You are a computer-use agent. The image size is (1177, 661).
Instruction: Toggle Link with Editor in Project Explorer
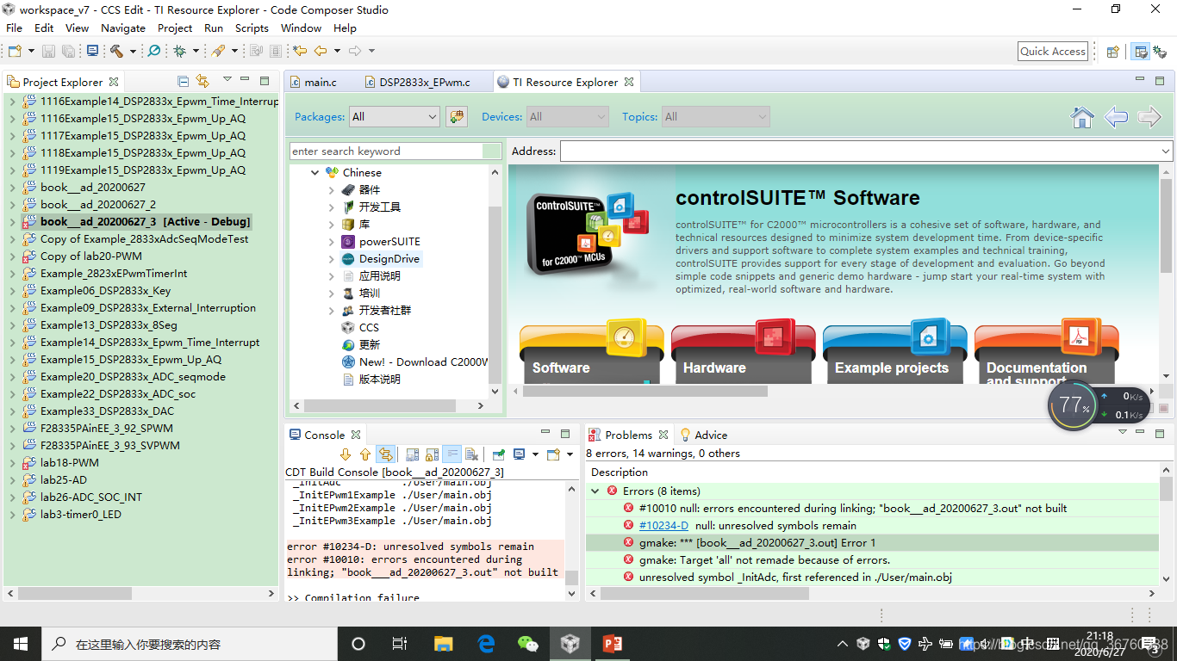pos(202,82)
